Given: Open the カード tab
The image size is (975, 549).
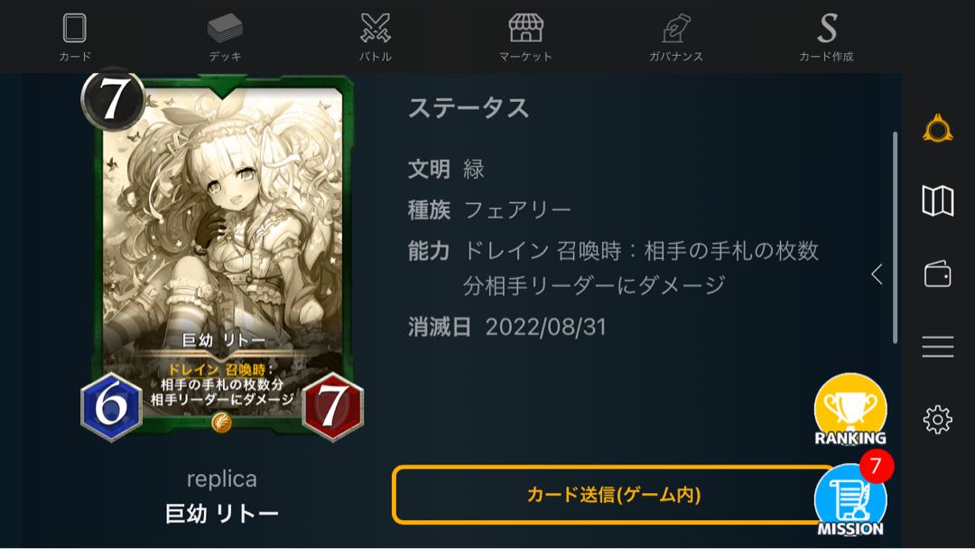Looking at the screenshot, I should coord(75,37).
